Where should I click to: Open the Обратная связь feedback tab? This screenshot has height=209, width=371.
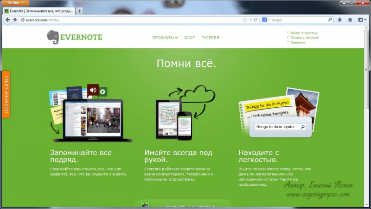pos(6,94)
